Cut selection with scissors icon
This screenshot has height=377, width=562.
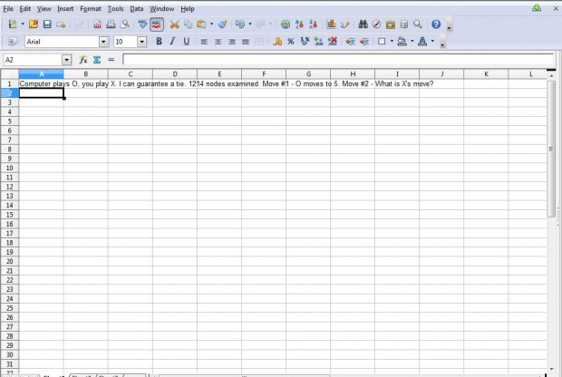click(175, 24)
